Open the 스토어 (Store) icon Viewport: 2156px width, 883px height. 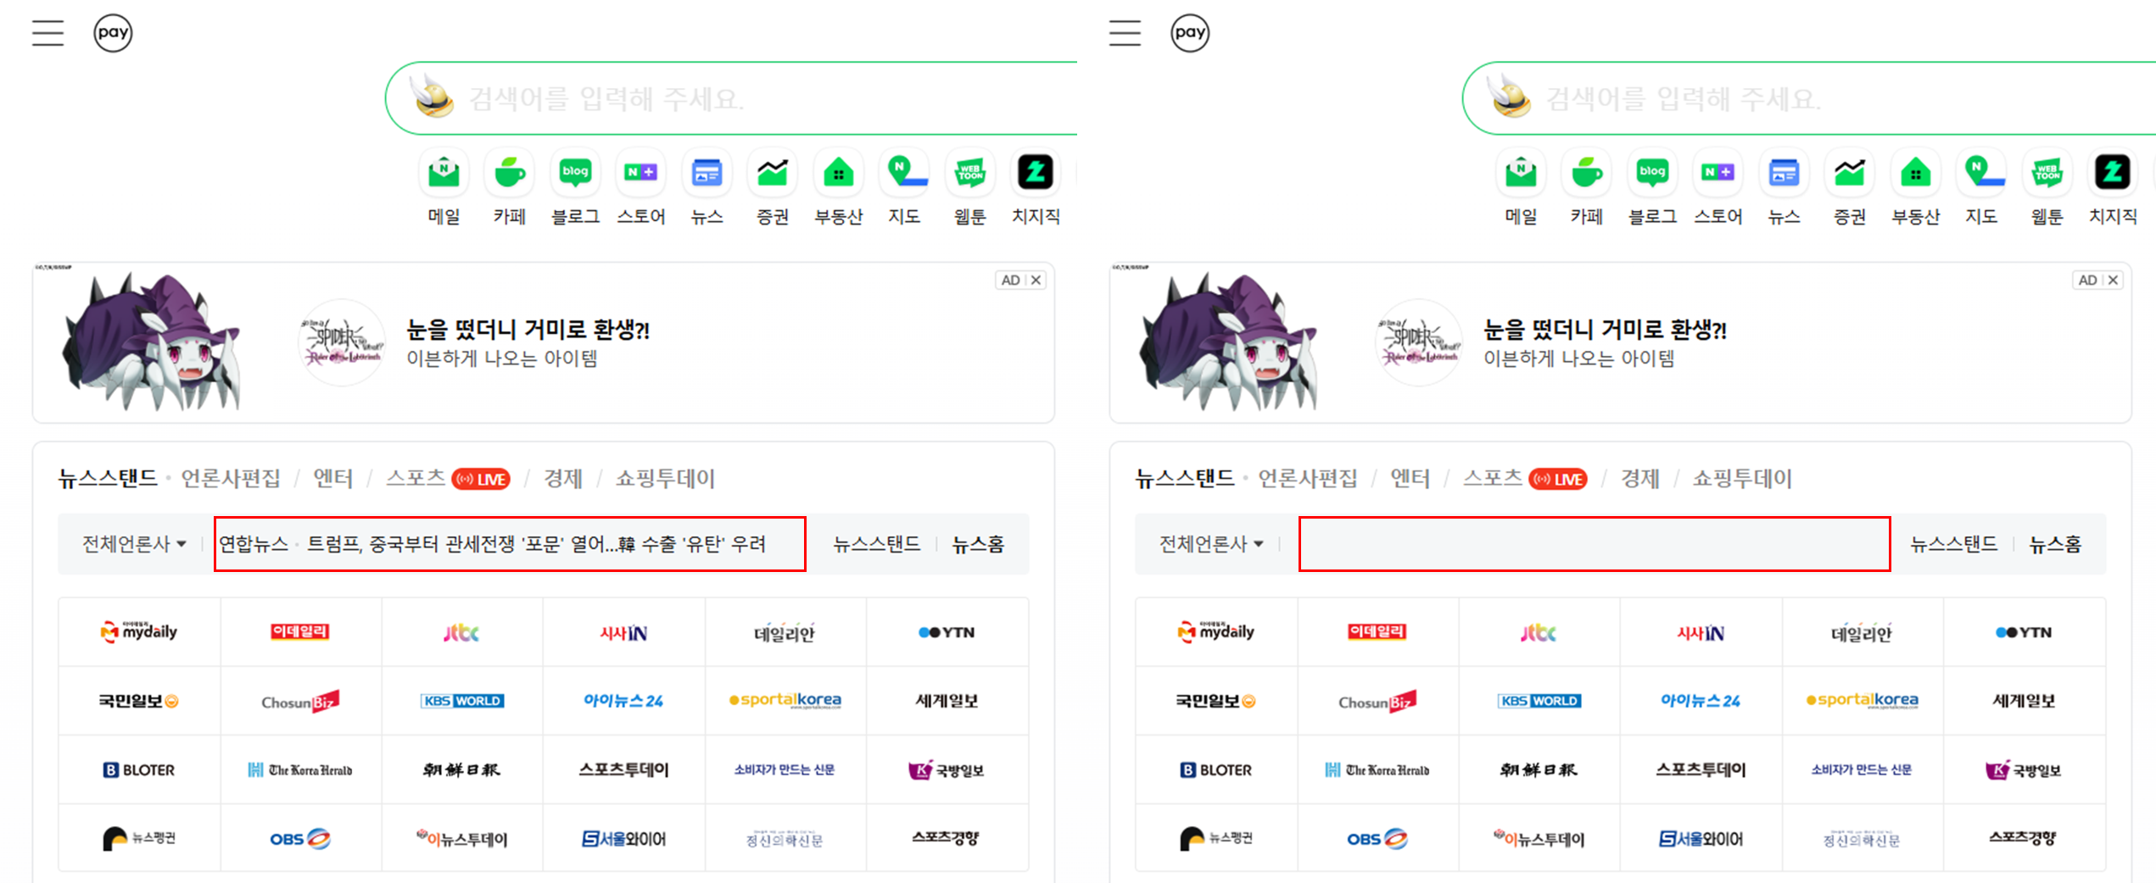click(x=640, y=172)
